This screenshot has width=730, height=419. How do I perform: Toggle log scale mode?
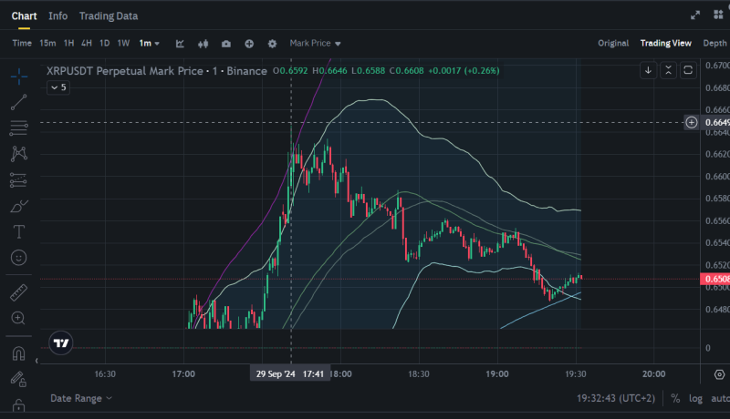pos(695,399)
